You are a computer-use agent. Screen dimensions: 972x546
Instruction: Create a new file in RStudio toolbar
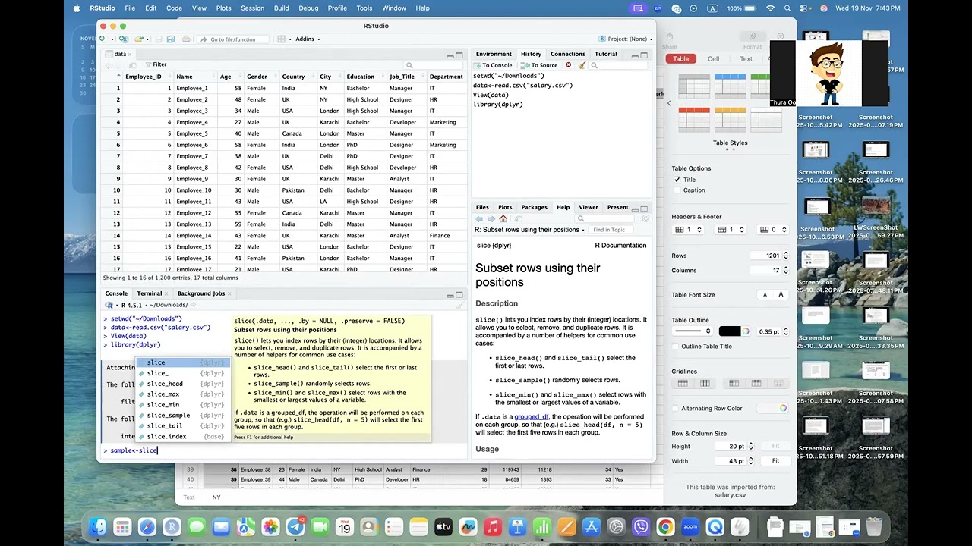click(x=103, y=39)
